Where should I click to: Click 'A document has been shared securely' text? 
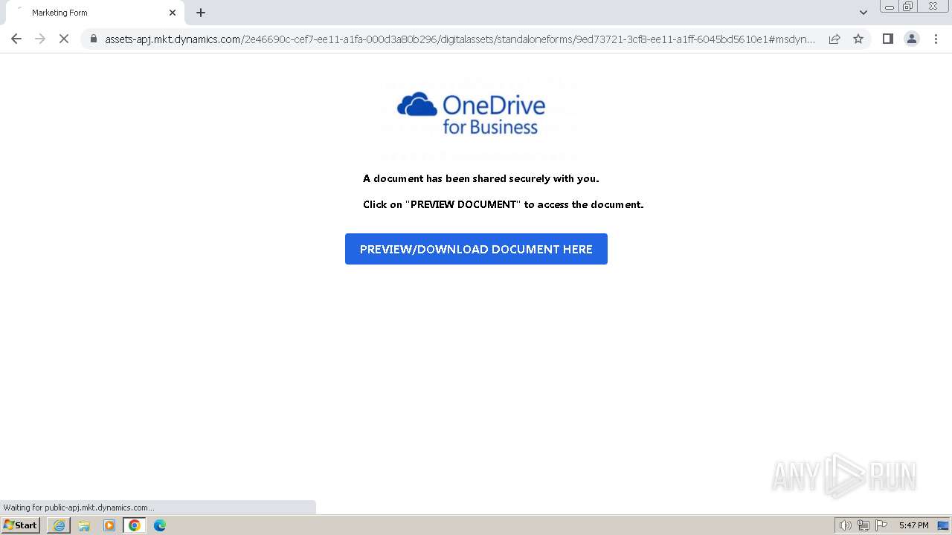point(481,178)
